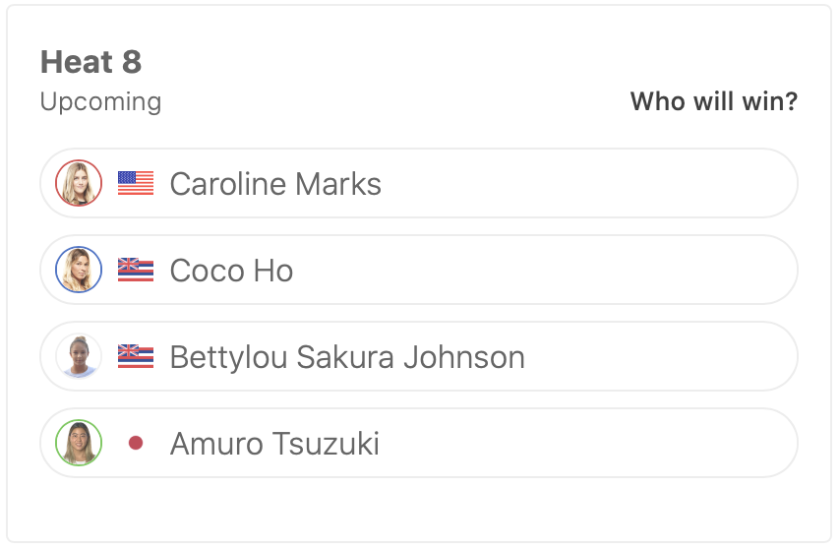Pick Caroline Marks as heat winner

tap(590, 183)
